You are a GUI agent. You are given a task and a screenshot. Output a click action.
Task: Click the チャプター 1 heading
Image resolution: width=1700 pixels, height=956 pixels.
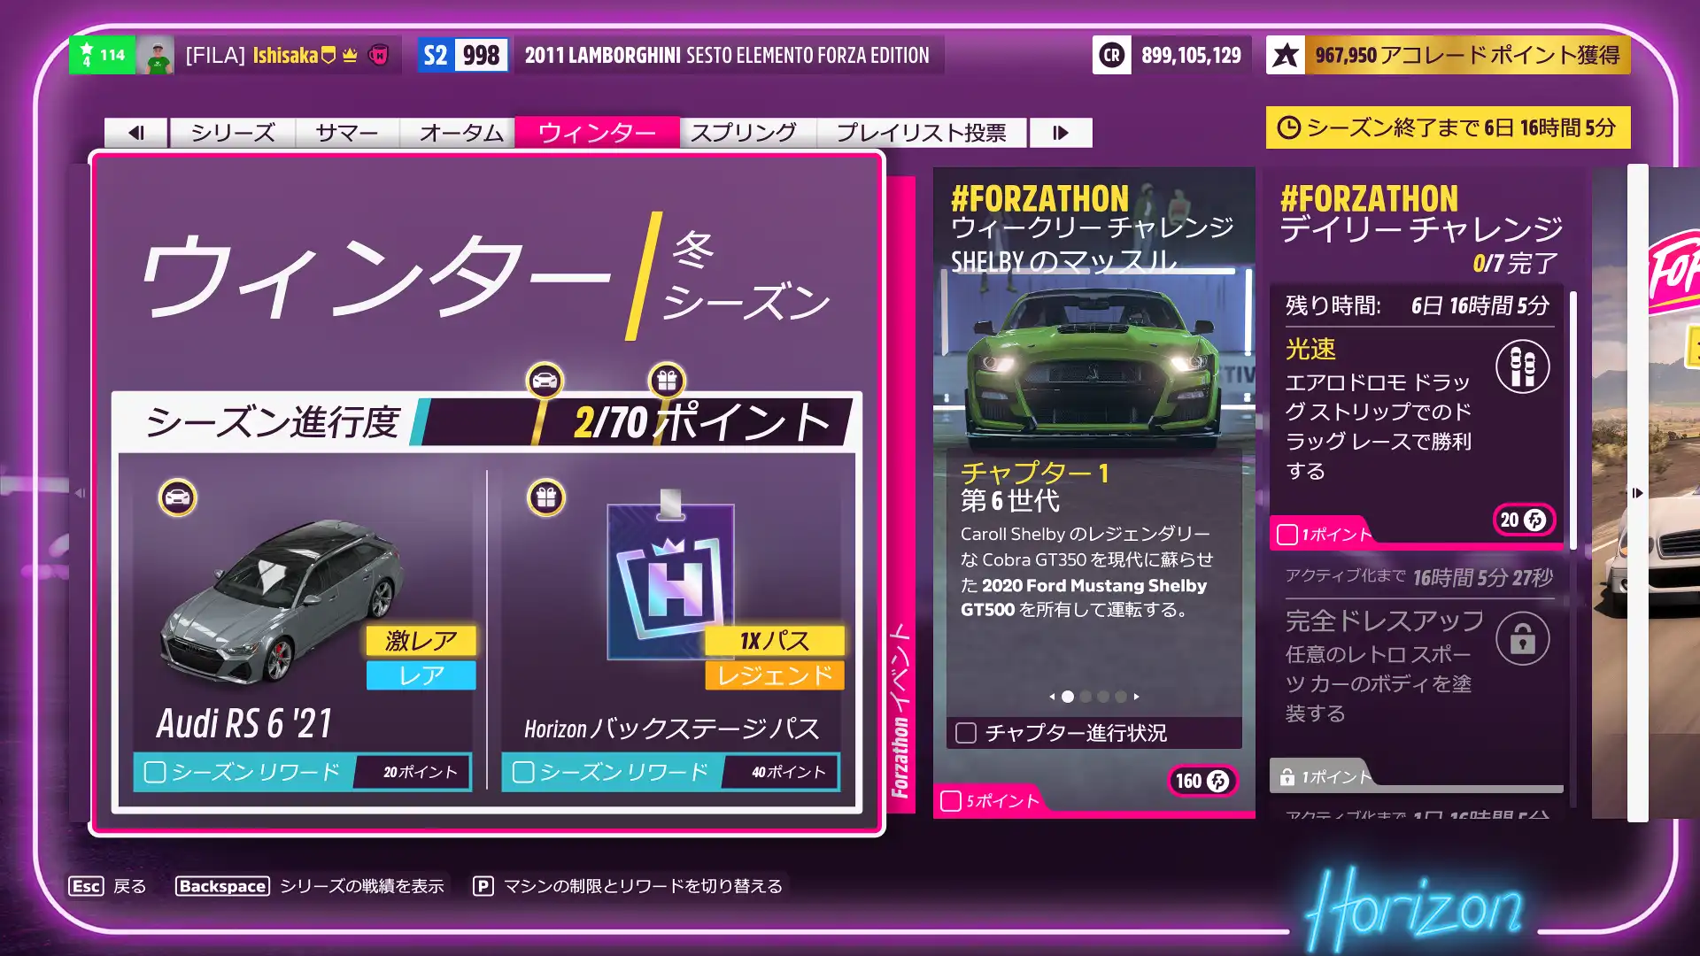coord(1034,473)
